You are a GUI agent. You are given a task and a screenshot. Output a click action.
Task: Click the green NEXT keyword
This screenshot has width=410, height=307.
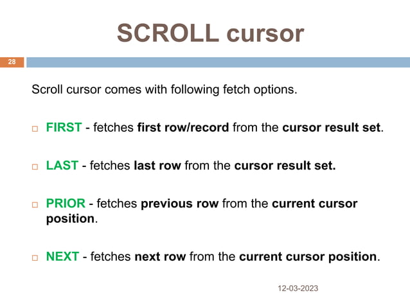click(x=62, y=256)
